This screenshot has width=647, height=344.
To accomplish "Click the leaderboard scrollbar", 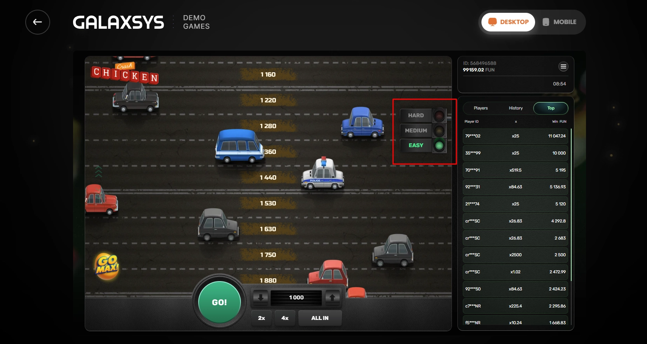I will click(571, 205).
